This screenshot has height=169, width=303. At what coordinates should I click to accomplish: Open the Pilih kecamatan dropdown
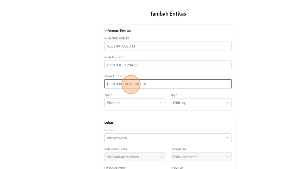coord(201,157)
